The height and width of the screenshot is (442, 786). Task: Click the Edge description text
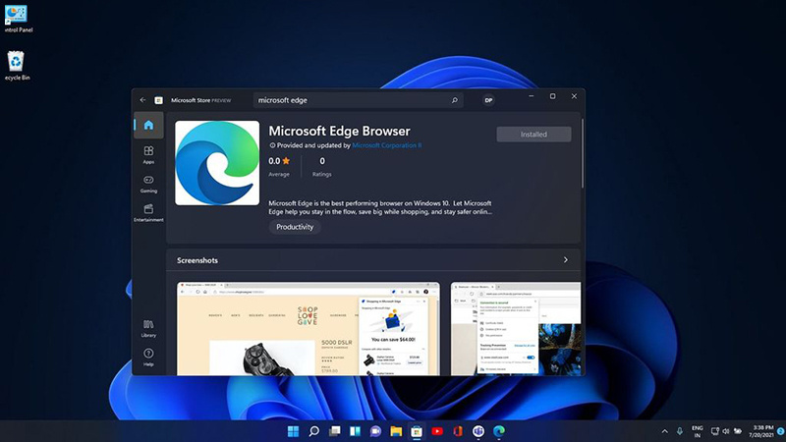380,207
